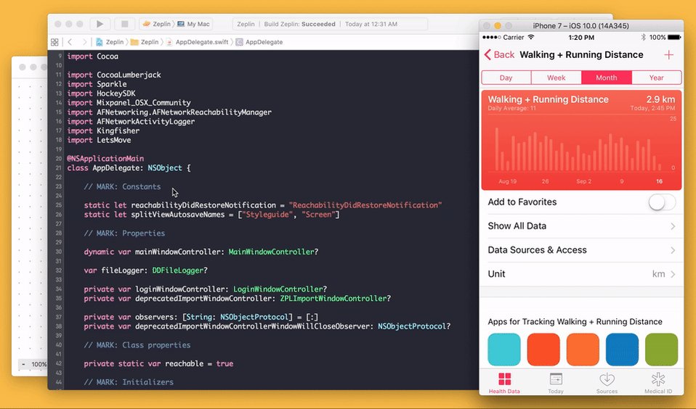Toggle Add to Favorites switch
The image size is (696, 409).
(662, 202)
